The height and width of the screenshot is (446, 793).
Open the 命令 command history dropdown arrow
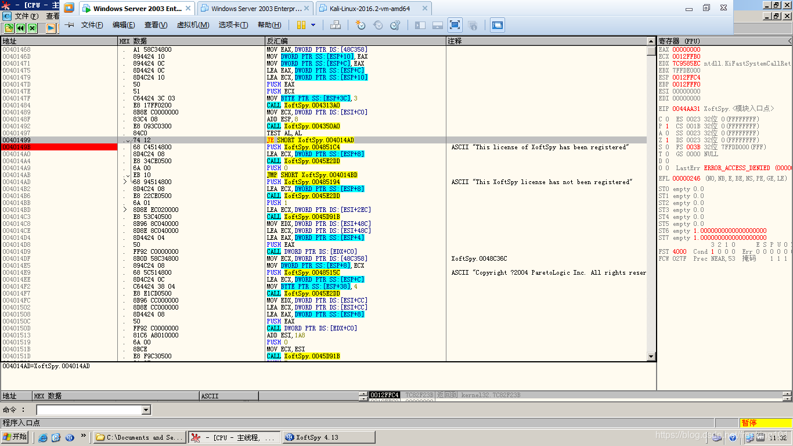click(x=146, y=410)
